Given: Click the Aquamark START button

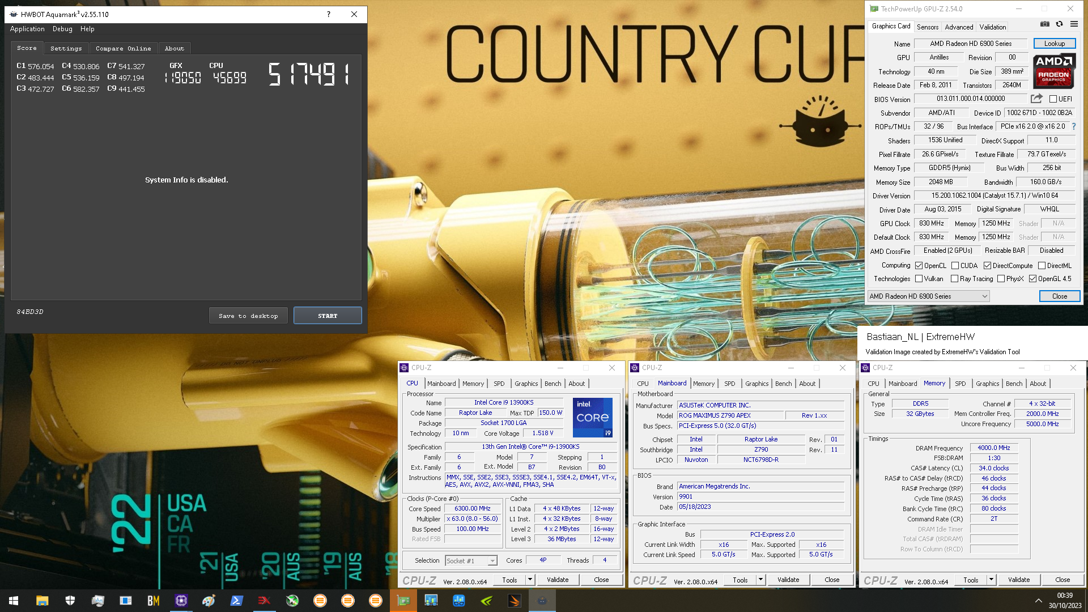Looking at the screenshot, I should [328, 316].
